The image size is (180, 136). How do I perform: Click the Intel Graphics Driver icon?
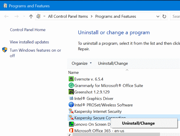click(x=71, y=98)
